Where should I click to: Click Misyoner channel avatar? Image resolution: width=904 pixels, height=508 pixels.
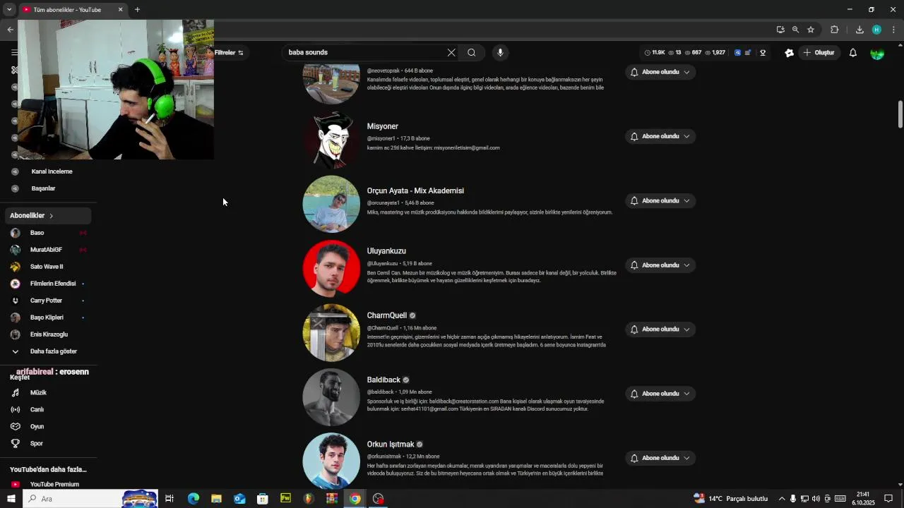[331, 140]
